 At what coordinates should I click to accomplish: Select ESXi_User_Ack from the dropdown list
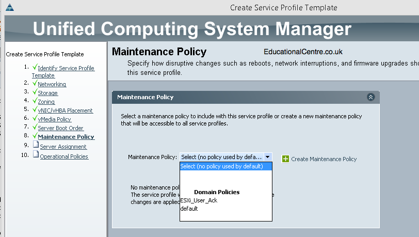(199, 200)
